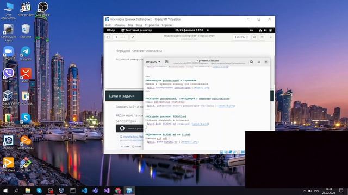This screenshot has height=195, width=348.
Task: Close the document viewer window
Action: pyautogui.click(x=271, y=37)
